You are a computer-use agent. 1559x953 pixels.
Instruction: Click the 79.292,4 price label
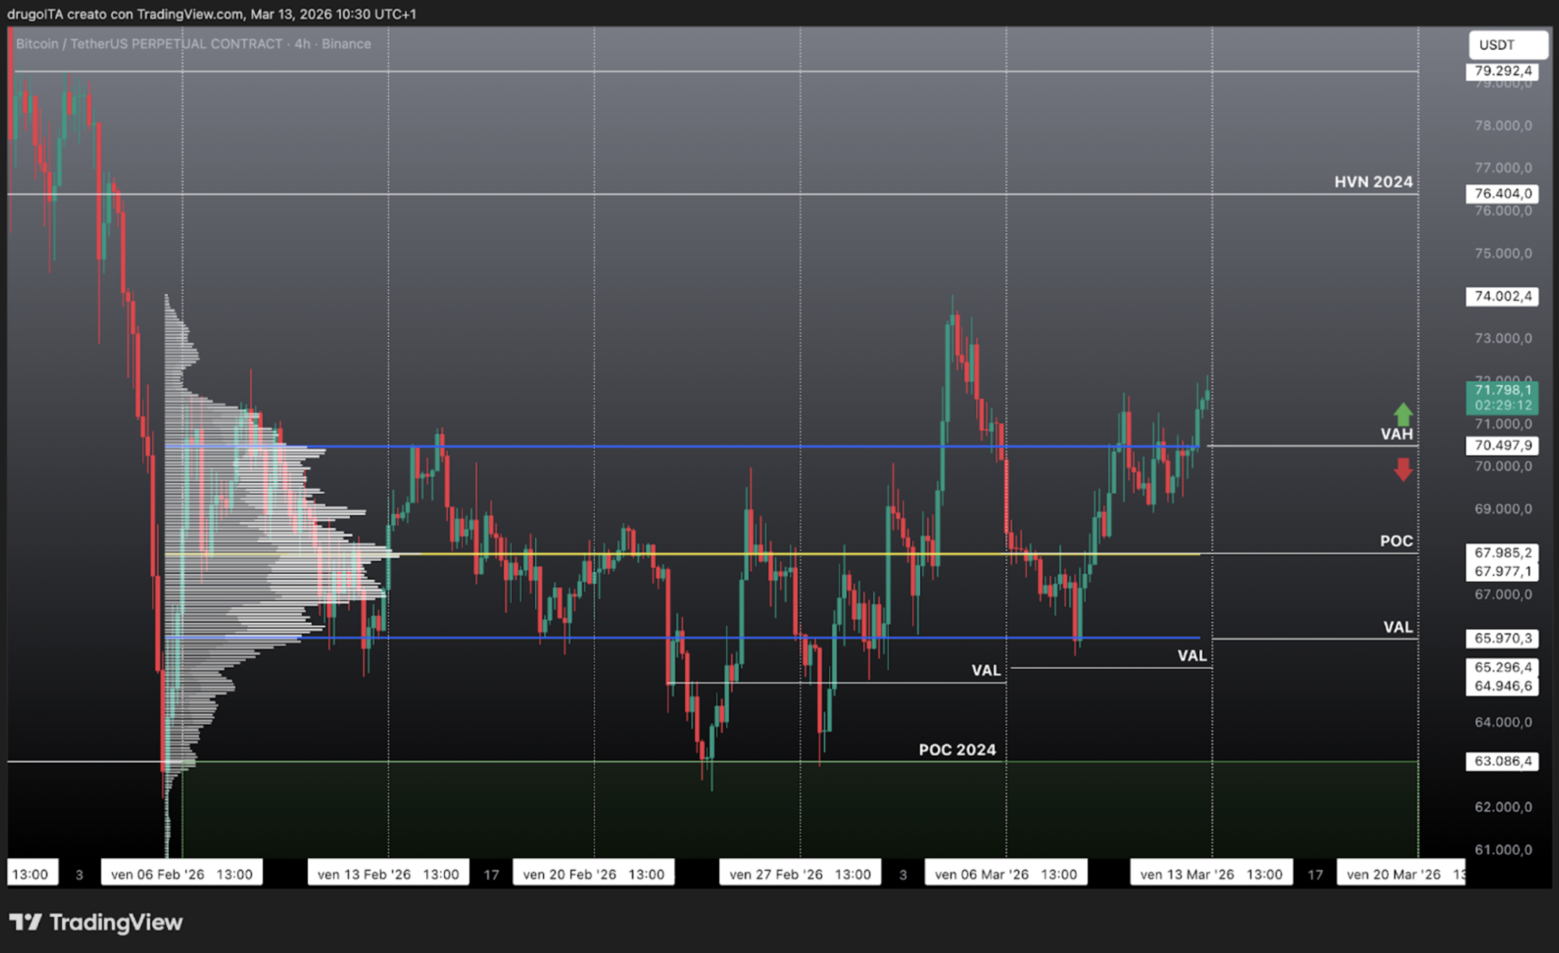pos(1503,71)
